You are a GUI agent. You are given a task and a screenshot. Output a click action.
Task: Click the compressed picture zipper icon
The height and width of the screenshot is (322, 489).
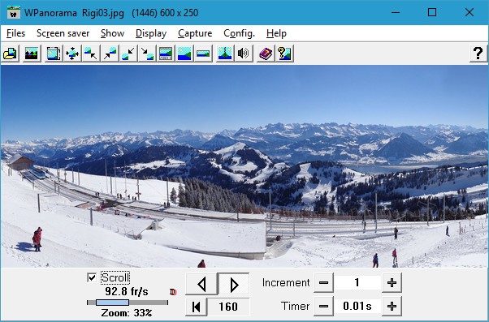(225, 54)
